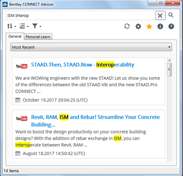Click description starting Want to boost the design

click(81, 138)
